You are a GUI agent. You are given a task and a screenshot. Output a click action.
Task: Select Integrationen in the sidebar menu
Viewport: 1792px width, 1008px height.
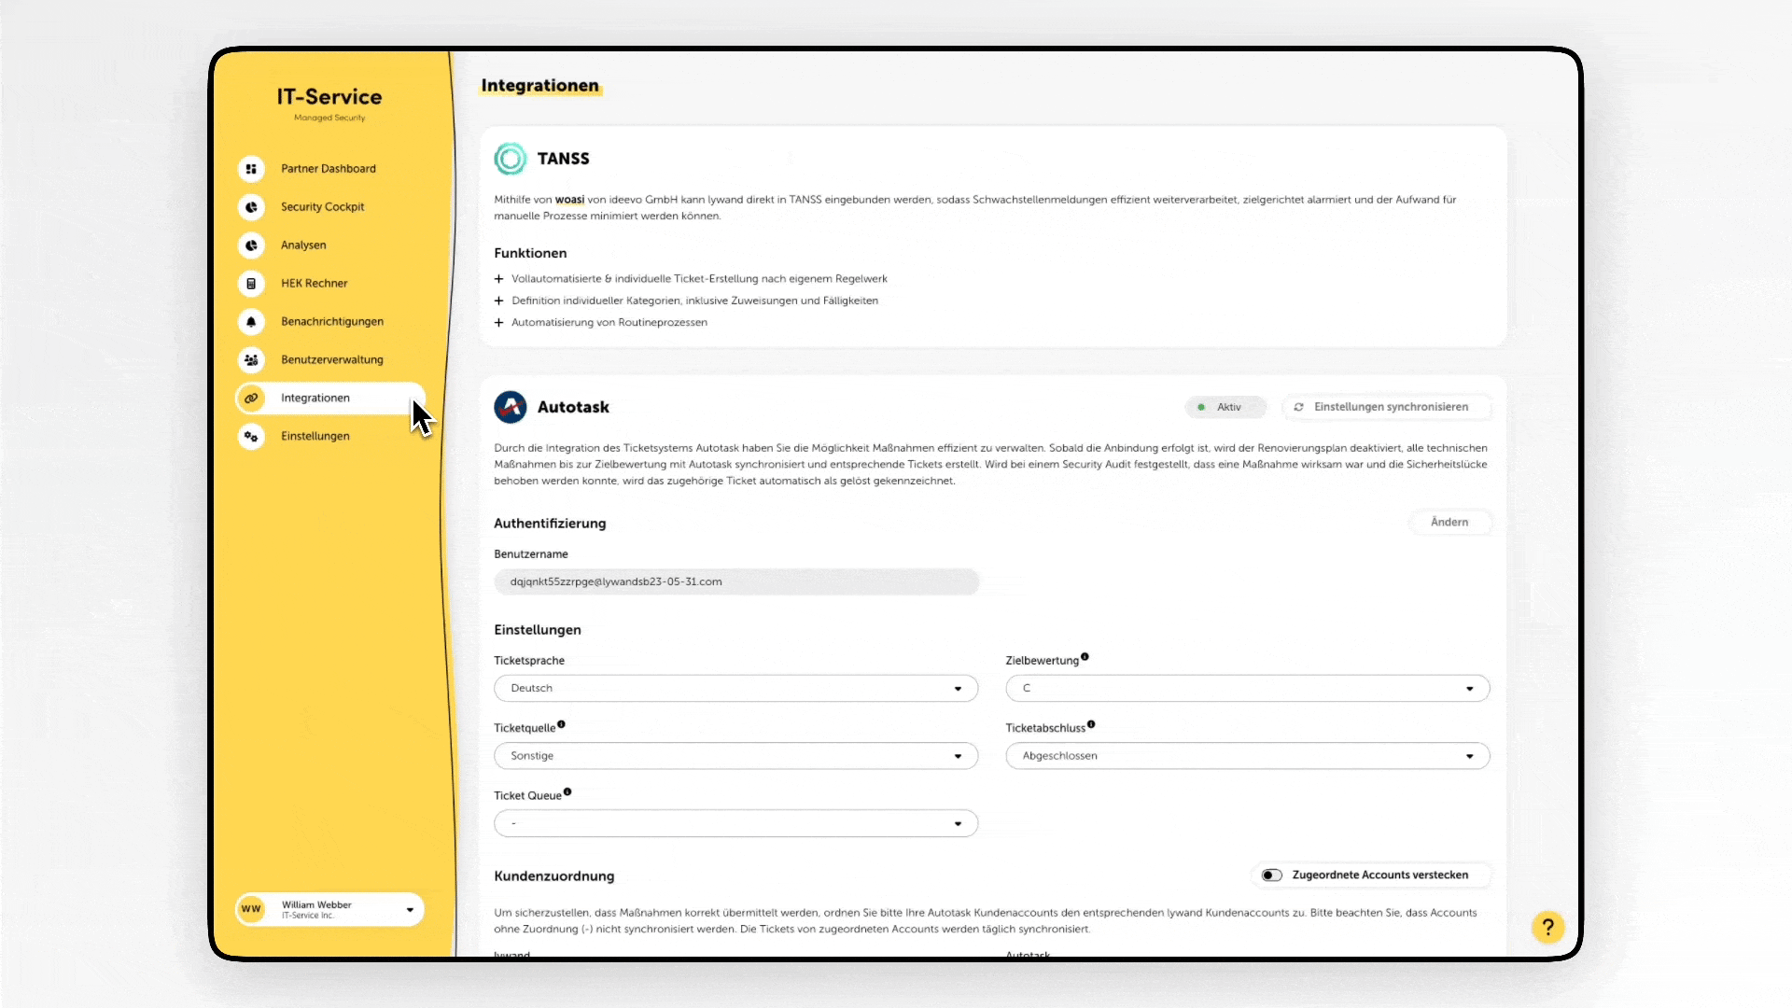coord(315,399)
